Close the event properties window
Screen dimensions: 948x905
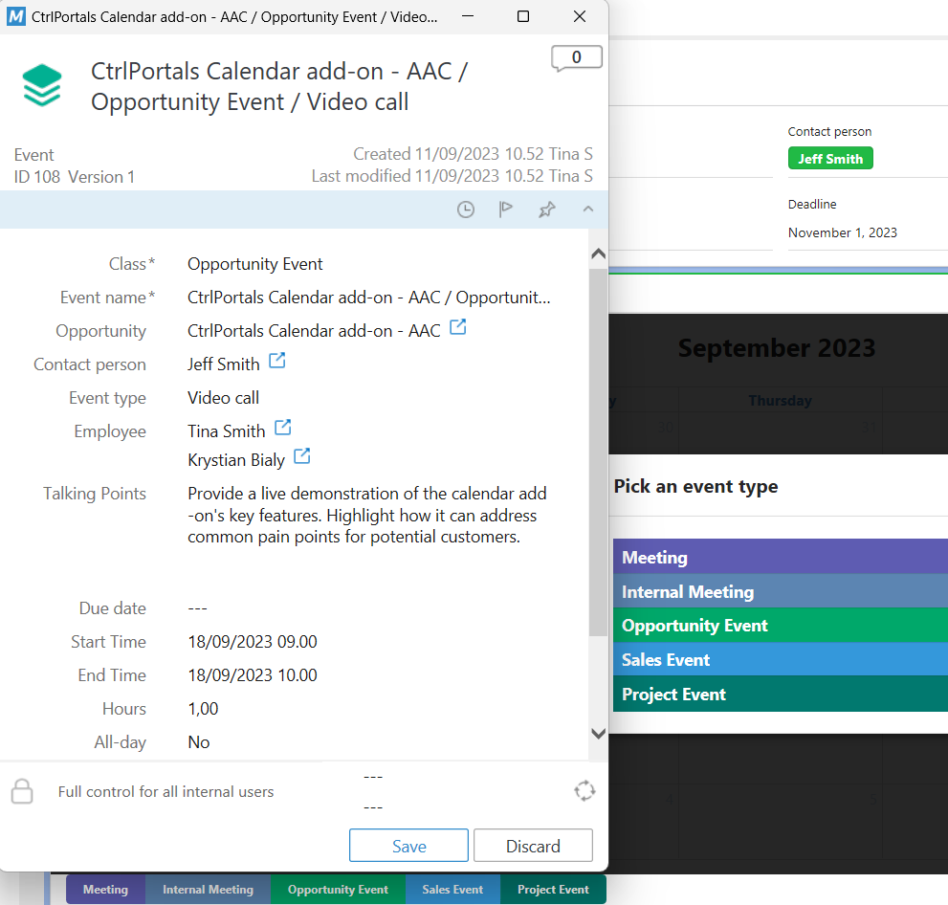[x=579, y=16]
